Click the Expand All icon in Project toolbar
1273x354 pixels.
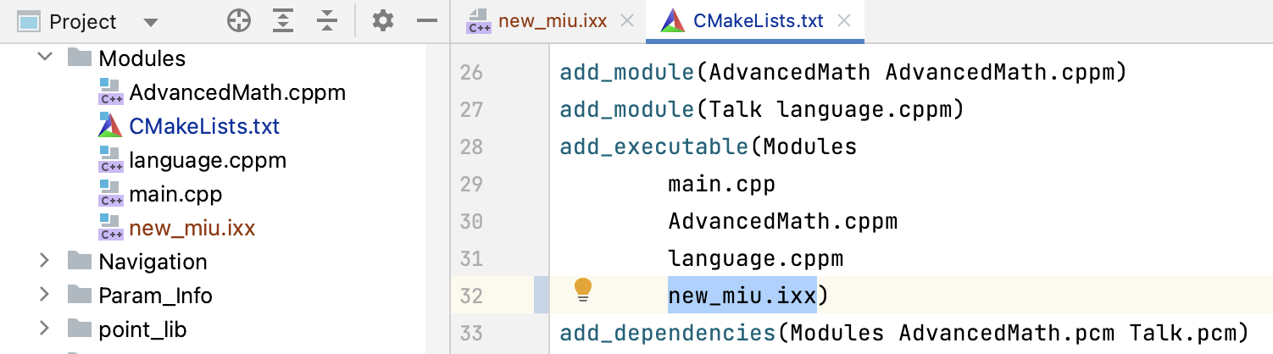click(282, 21)
